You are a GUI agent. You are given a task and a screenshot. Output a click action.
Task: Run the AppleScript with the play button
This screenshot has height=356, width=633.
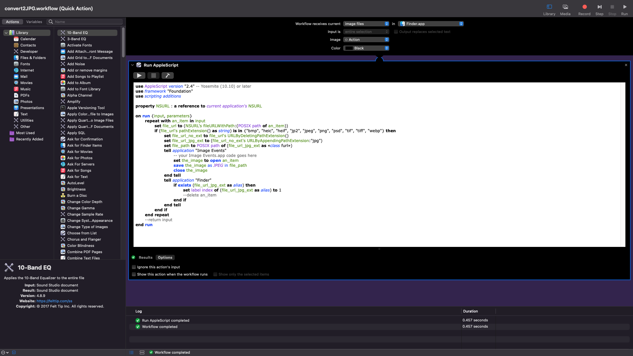point(139,75)
